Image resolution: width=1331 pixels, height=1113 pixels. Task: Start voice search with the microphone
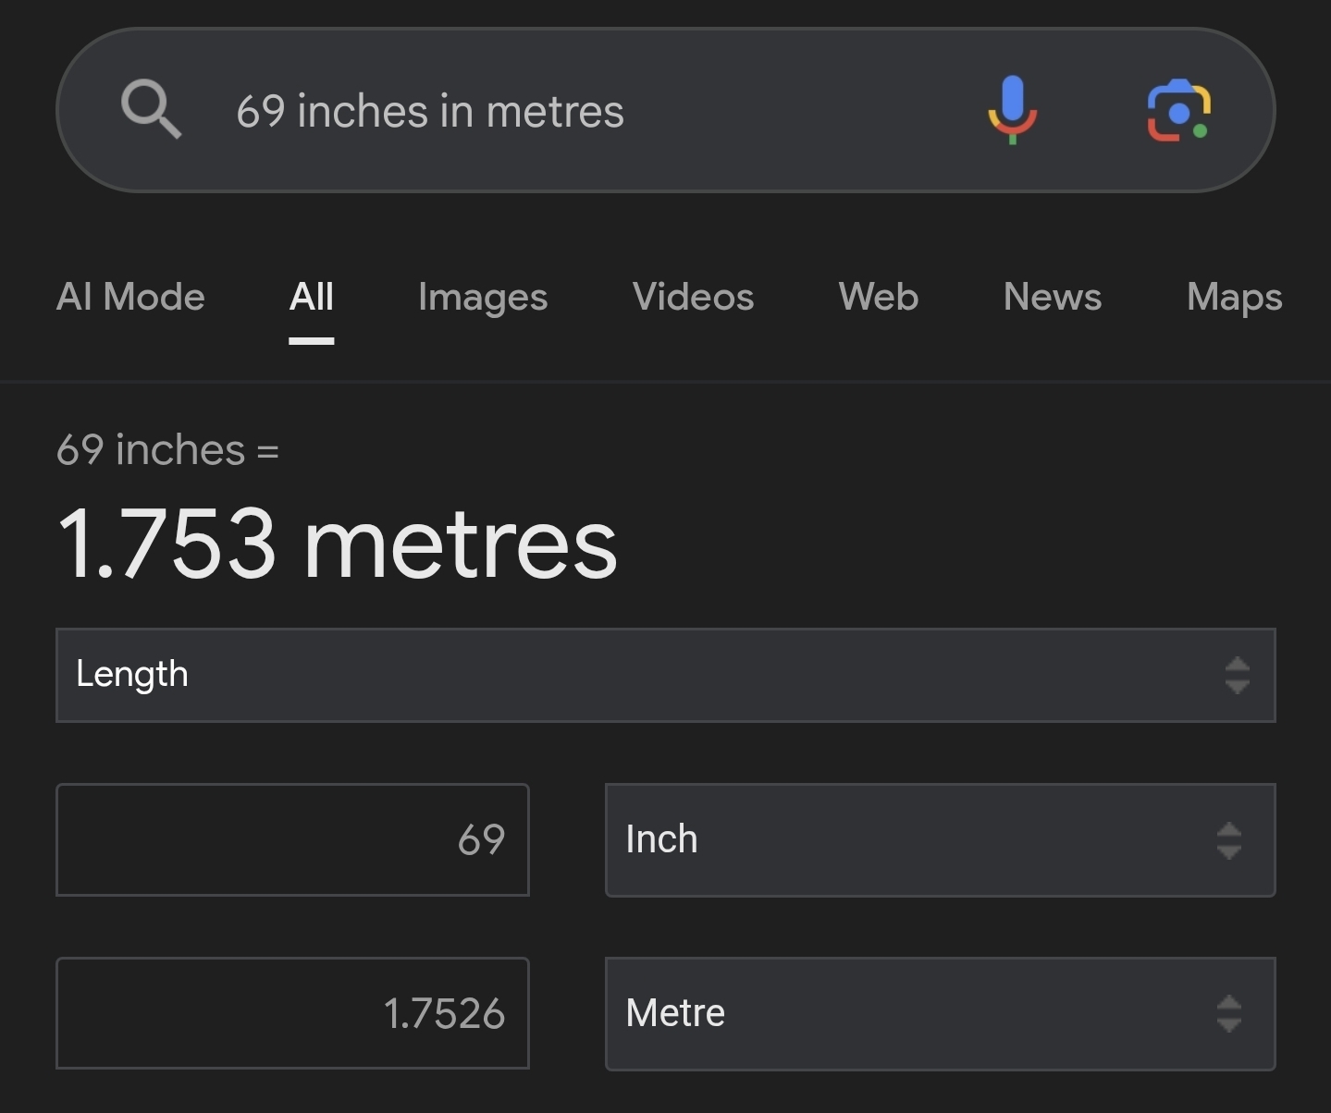[1012, 110]
